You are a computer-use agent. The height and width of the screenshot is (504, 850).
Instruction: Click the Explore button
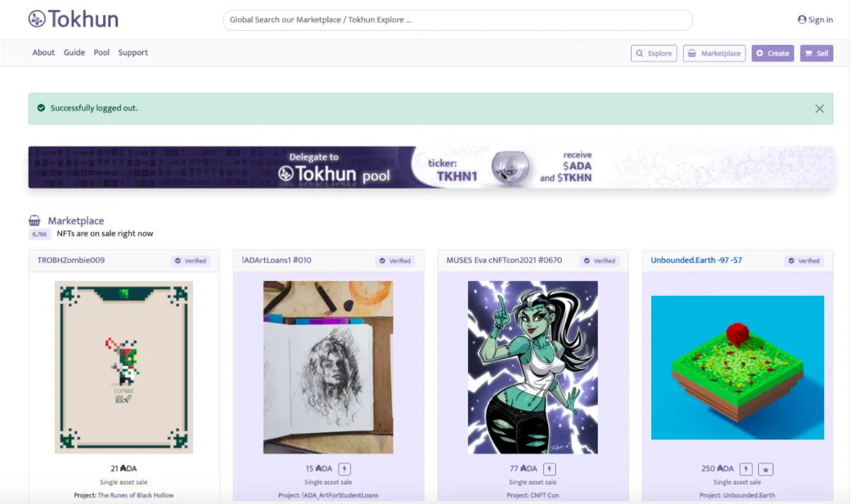click(x=654, y=53)
